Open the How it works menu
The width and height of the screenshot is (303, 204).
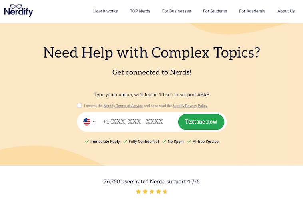pos(106,11)
